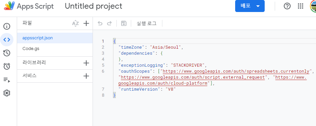Add a library with plus icon
Screen dimensions: 316x126
pos(86,63)
